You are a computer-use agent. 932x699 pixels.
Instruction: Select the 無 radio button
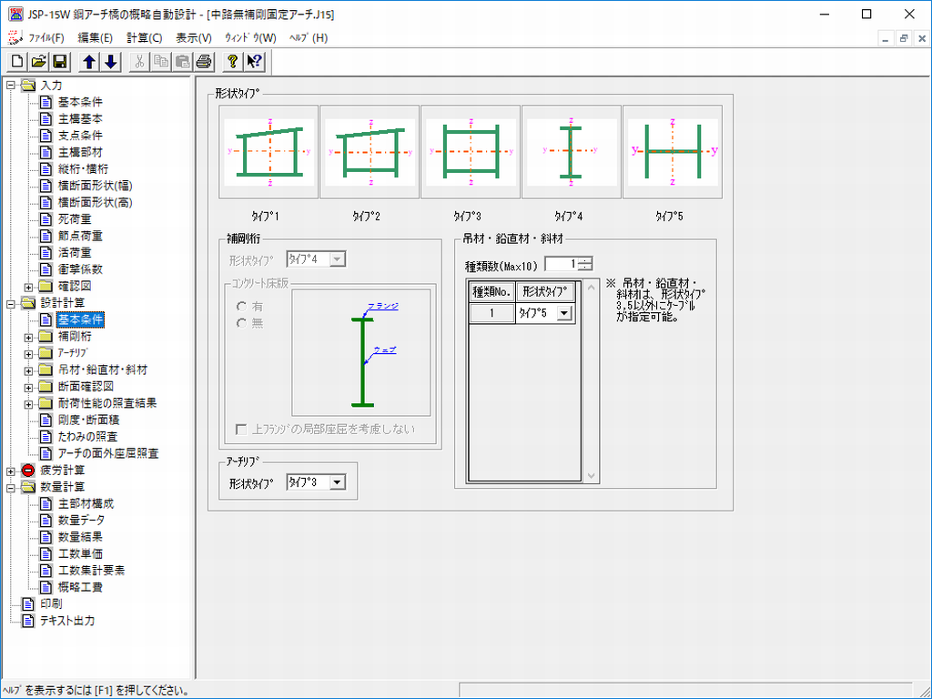[x=242, y=323]
